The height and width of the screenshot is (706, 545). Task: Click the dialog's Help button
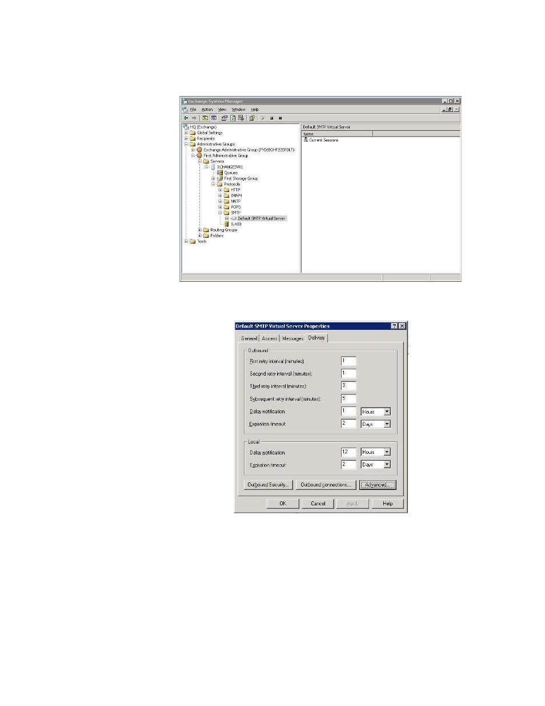[387, 504]
